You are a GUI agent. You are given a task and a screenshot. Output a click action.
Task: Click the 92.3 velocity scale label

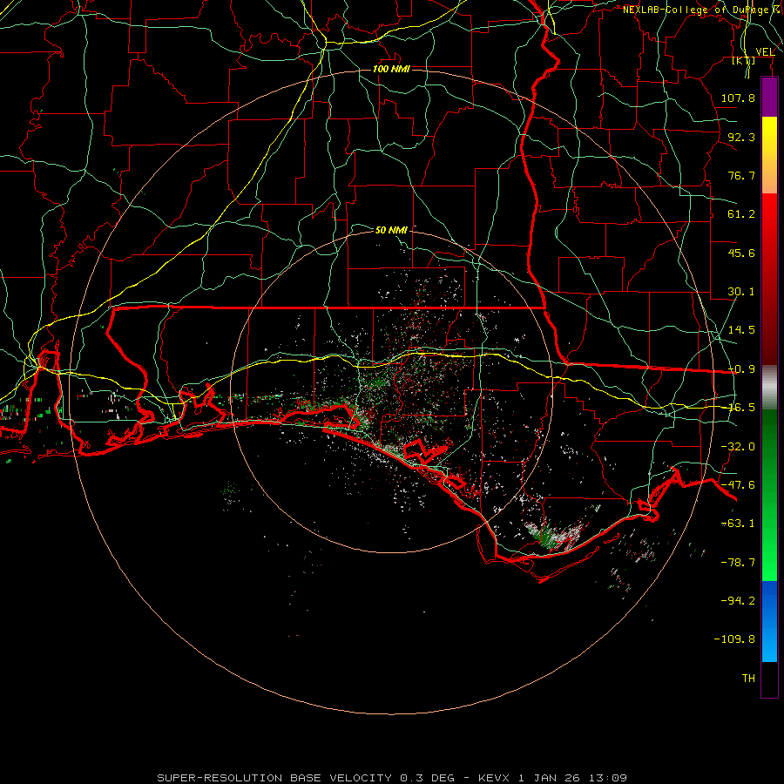point(741,137)
